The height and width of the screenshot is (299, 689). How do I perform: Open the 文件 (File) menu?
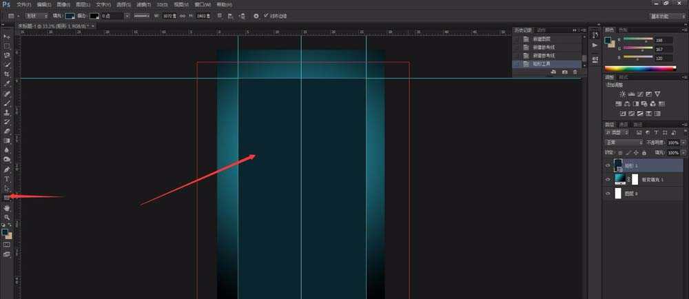pos(23,4)
